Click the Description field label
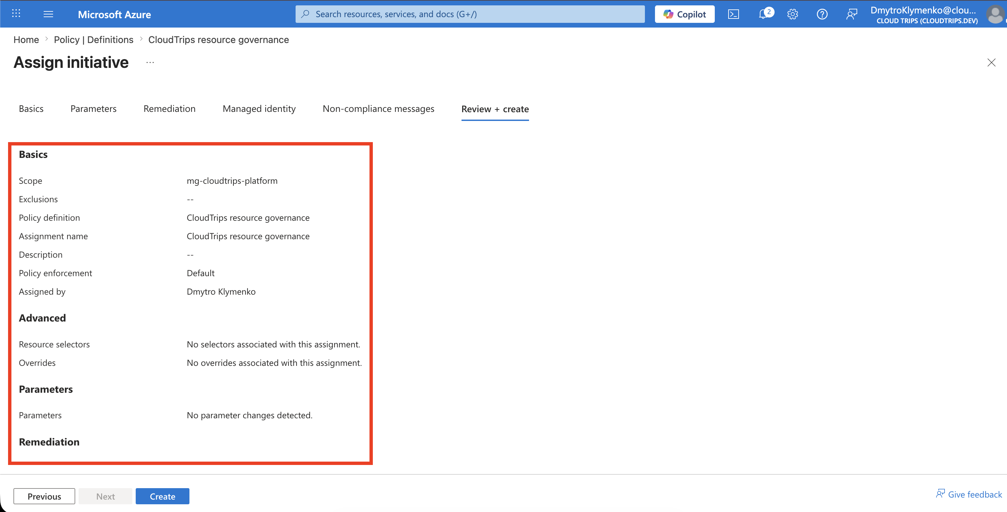Screen dimensions: 1007x512 click(x=41, y=255)
